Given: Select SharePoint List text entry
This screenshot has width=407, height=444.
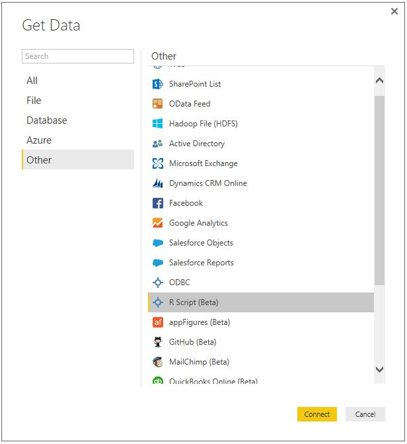Looking at the screenshot, I should pyautogui.click(x=195, y=84).
